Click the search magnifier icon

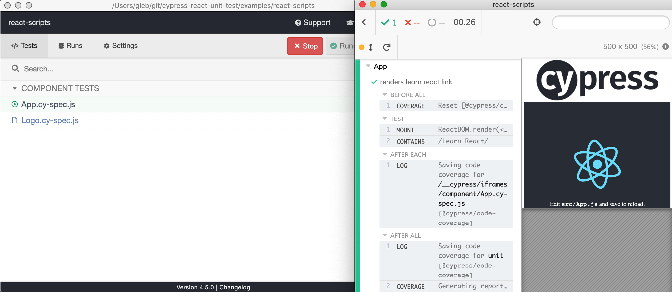15,68
